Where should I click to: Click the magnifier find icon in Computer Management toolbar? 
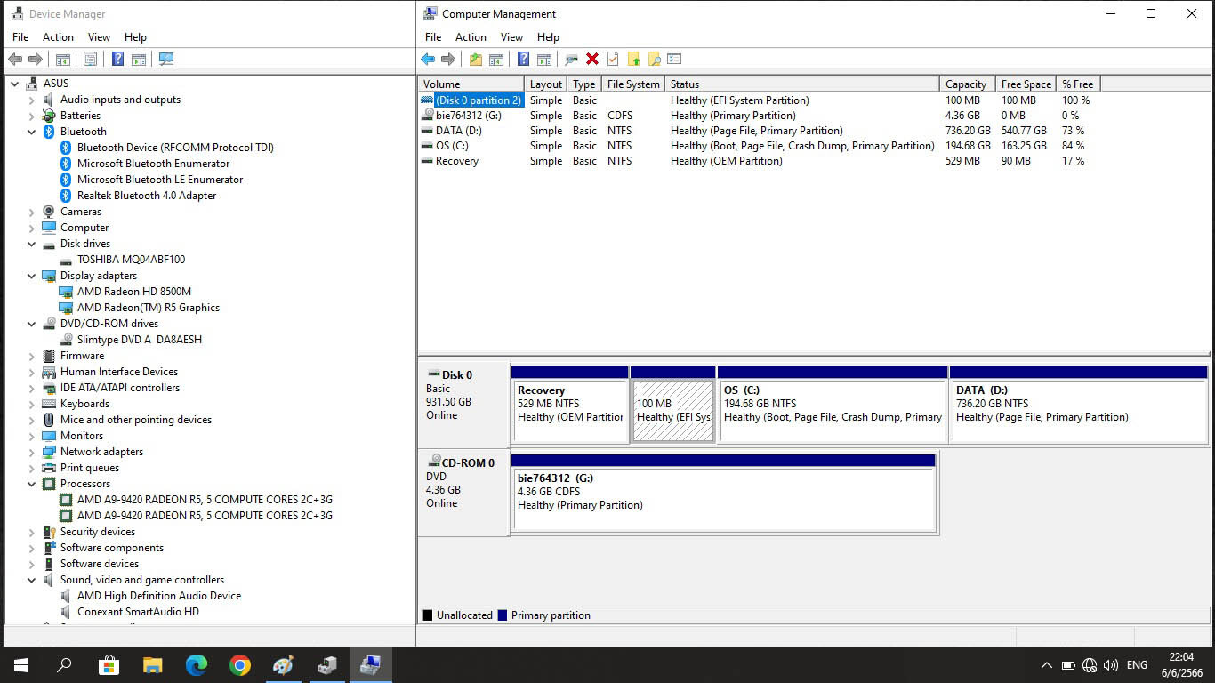pyautogui.click(x=654, y=60)
